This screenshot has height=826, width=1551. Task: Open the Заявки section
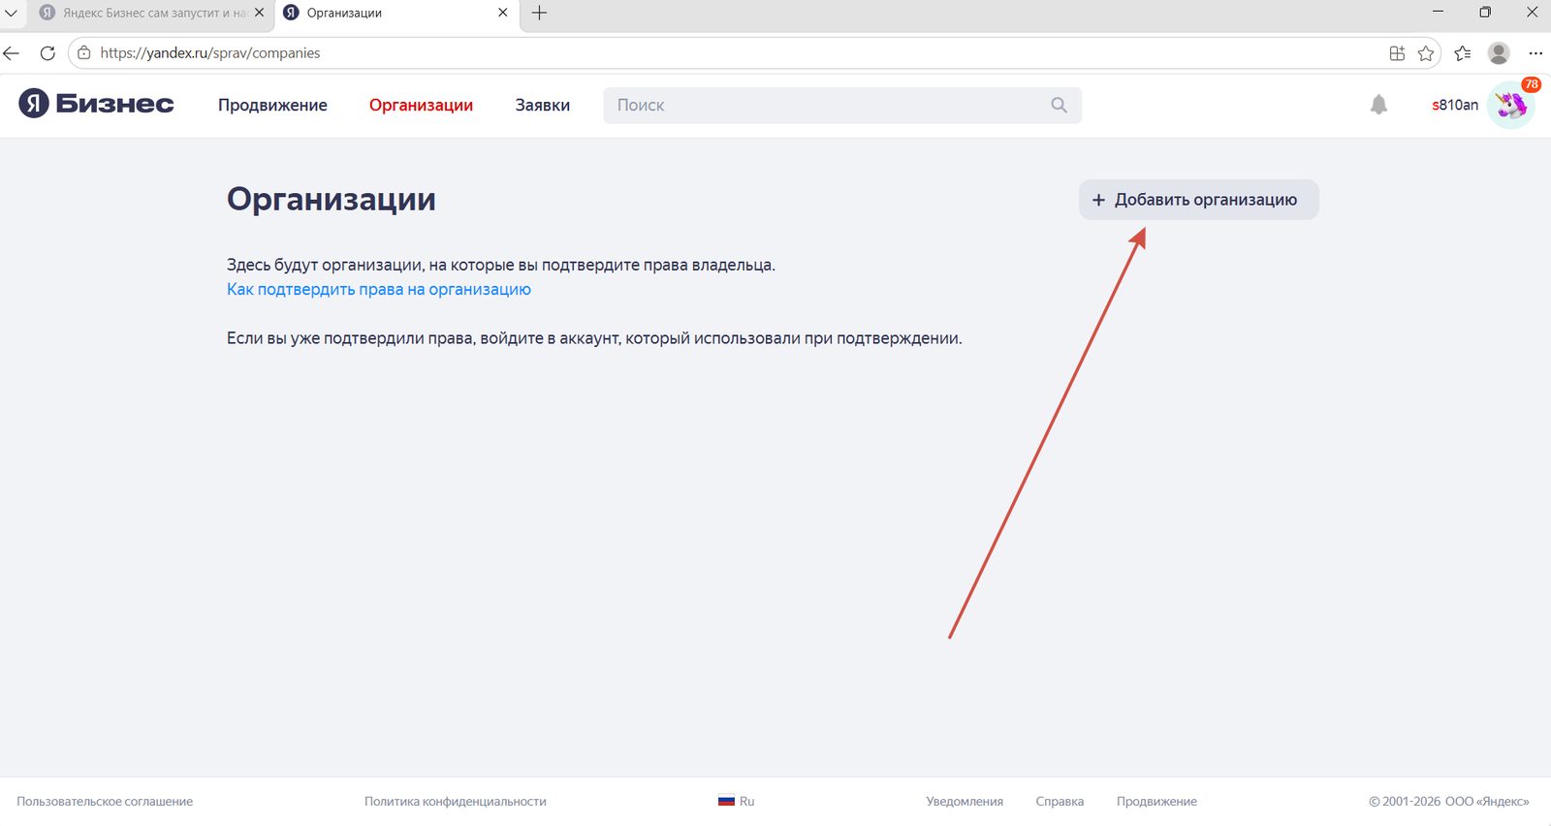point(542,105)
